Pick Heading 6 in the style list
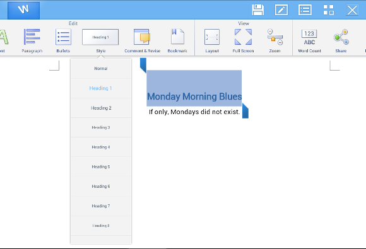This screenshot has height=249, width=366. [101, 187]
